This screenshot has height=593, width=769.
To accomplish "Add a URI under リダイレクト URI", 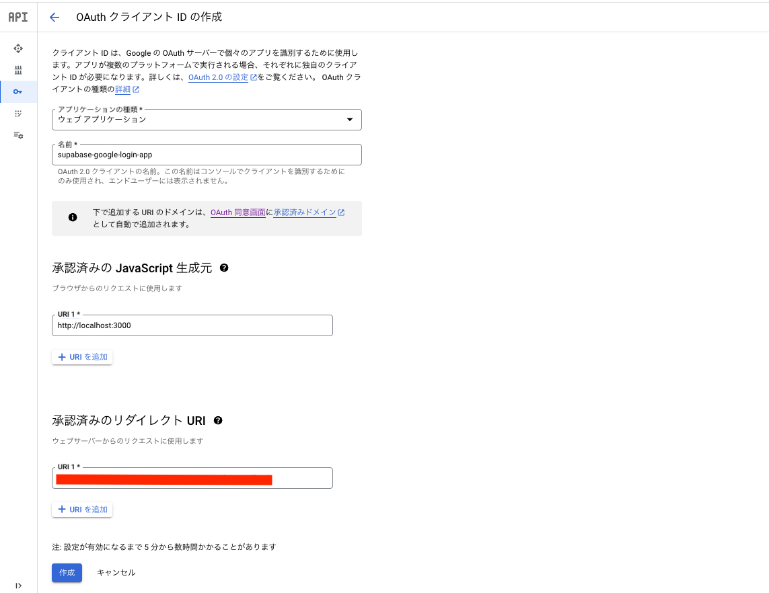I will coord(82,509).
